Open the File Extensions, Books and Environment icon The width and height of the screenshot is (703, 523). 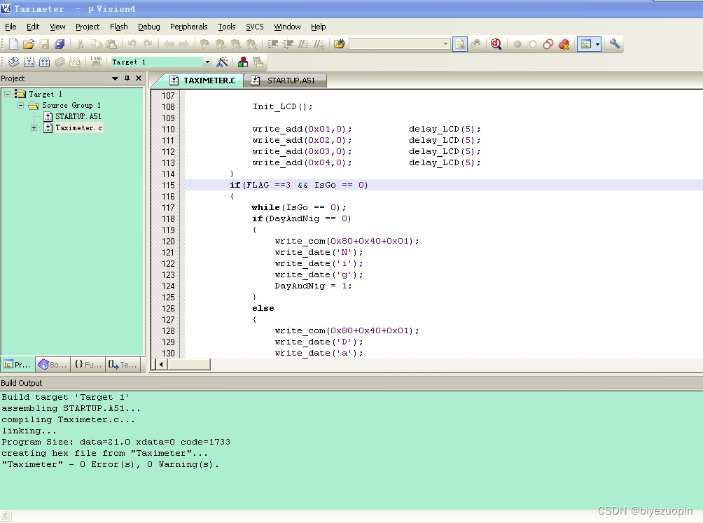(x=242, y=62)
